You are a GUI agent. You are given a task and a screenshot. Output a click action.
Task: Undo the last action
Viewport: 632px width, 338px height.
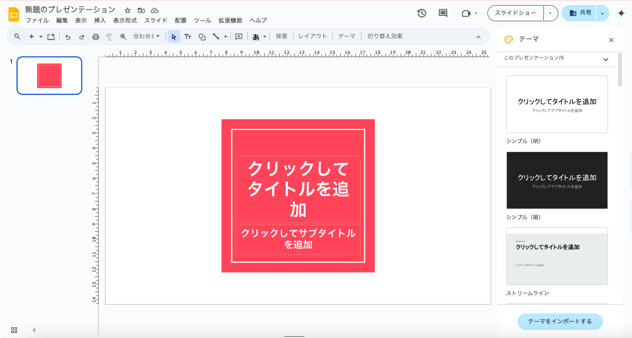pos(68,36)
